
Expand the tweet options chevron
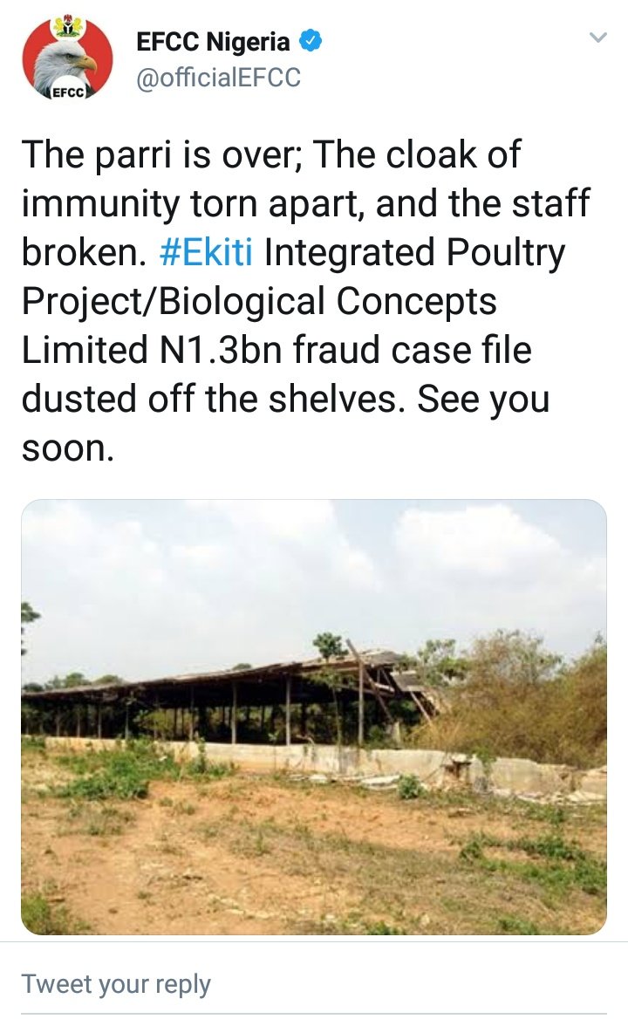click(x=597, y=38)
